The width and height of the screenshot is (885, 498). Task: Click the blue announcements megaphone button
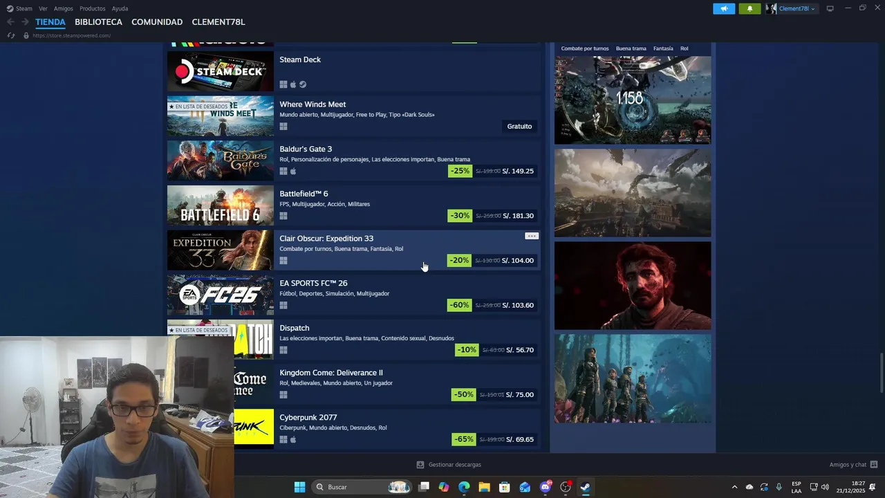click(724, 8)
